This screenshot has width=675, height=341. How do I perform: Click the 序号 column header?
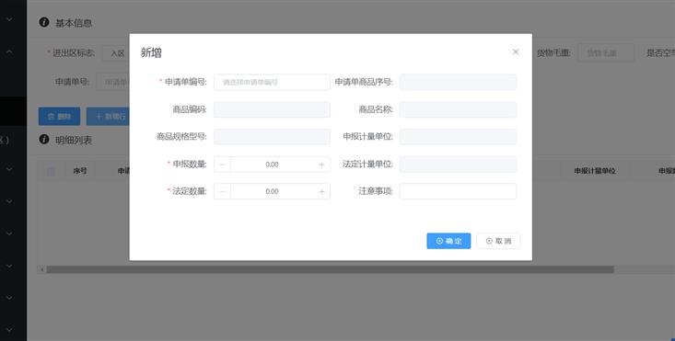[x=80, y=171]
